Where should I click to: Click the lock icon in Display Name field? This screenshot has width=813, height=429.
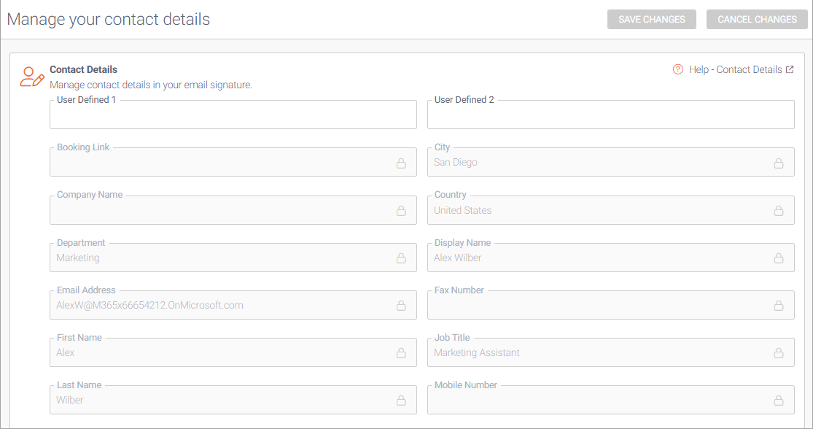click(779, 258)
